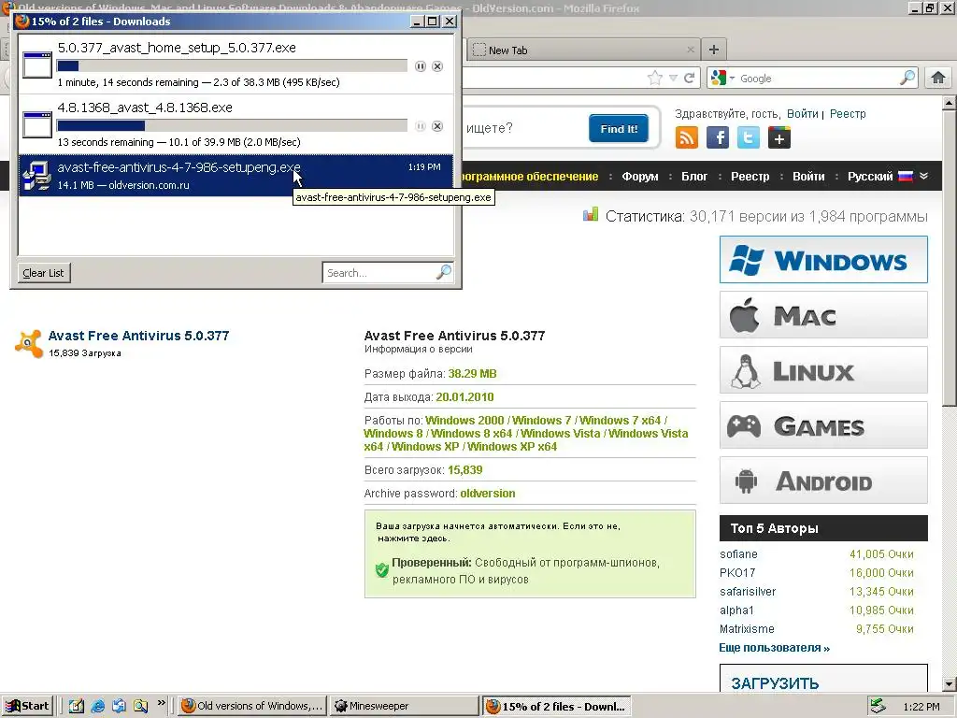Expand the quick launch overflow chevron

click(x=161, y=703)
